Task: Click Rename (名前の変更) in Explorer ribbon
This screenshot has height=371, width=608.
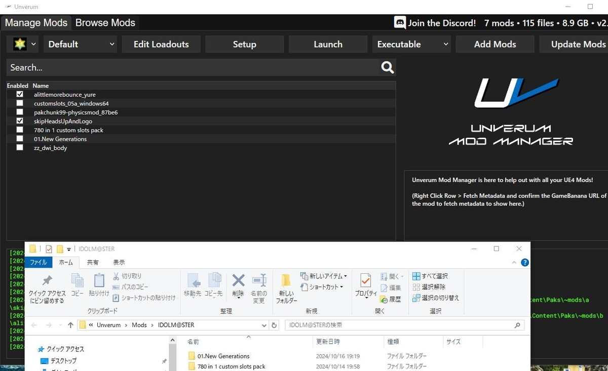Action: click(259, 288)
